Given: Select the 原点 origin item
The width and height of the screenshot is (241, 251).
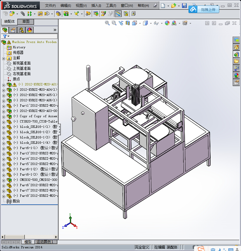Looking at the screenshot, I should [16, 79].
